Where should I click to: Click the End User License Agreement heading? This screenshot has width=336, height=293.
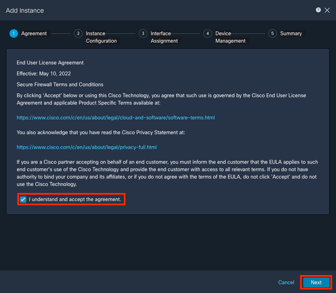50,62
